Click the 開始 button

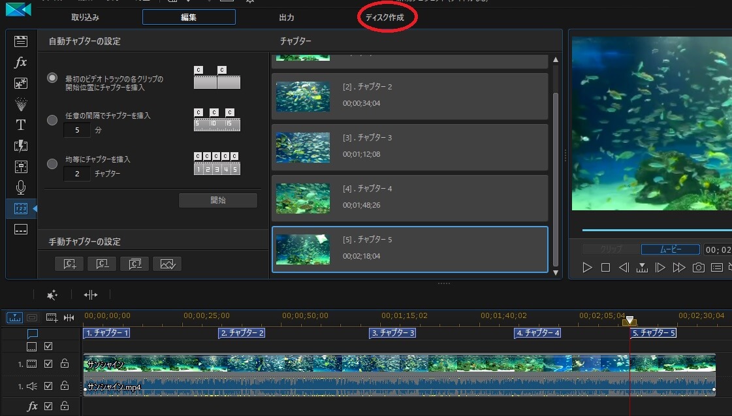tap(218, 200)
